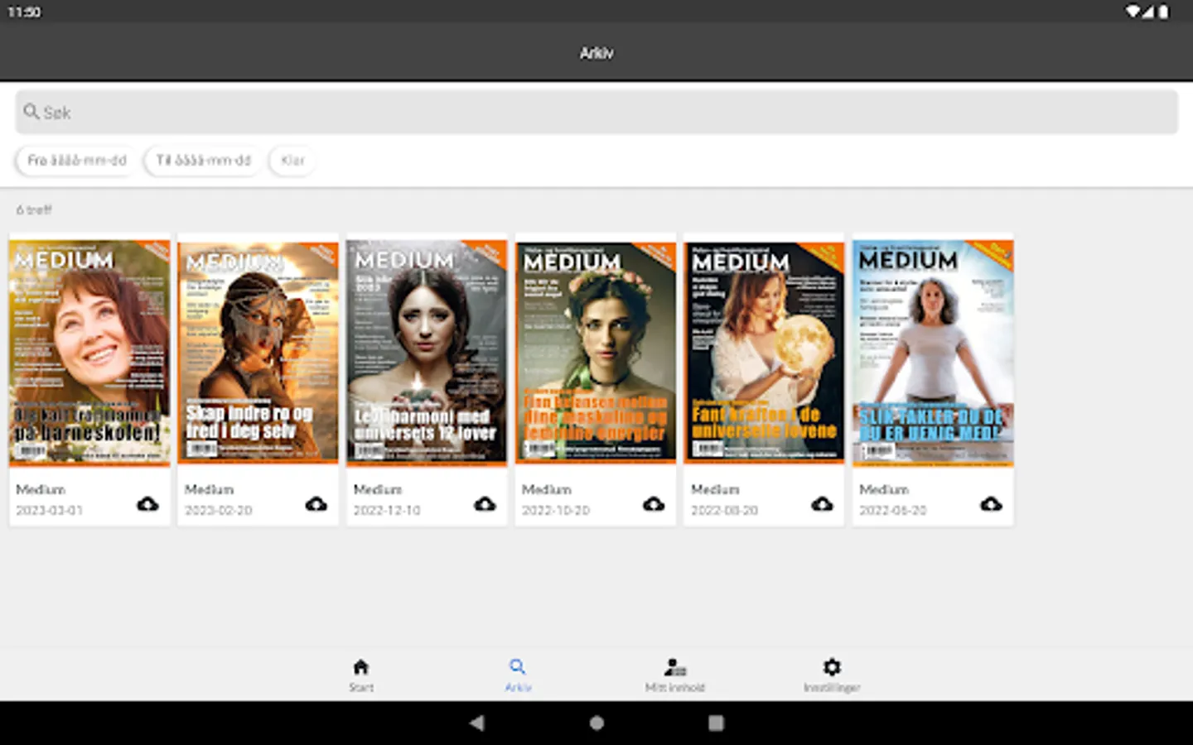Tap the Android recent apps button
The width and height of the screenshot is (1193, 745).
click(x=717, y=723)
